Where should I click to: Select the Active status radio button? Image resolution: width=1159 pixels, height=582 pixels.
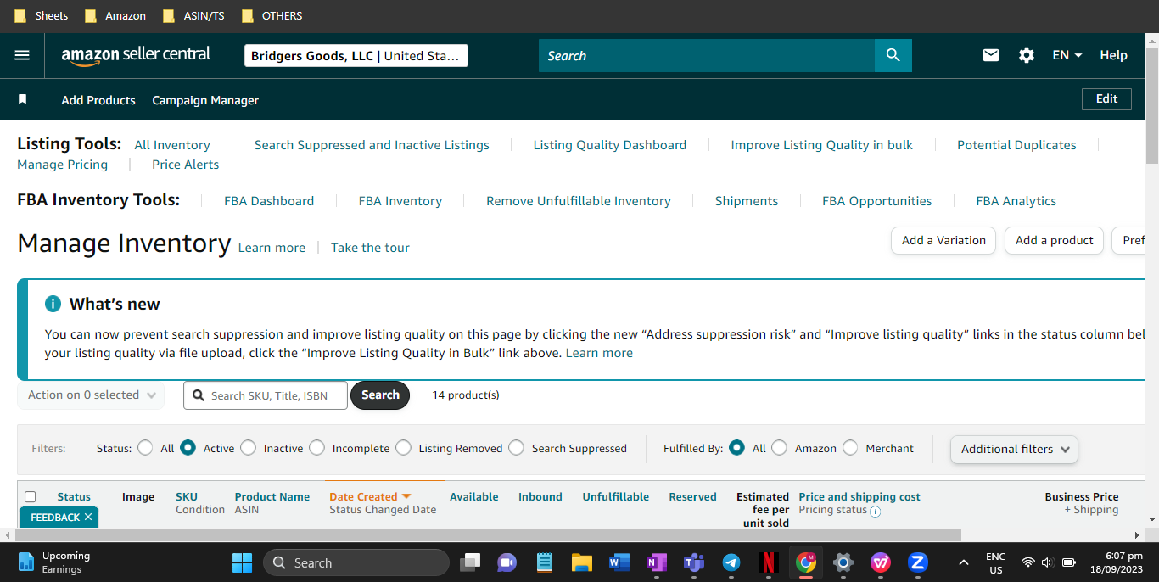pos(188,447)
